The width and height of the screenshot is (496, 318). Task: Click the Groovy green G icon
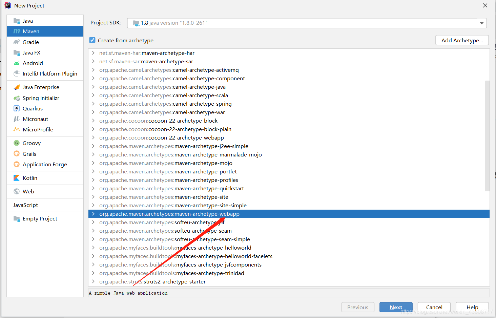point(17,143)
